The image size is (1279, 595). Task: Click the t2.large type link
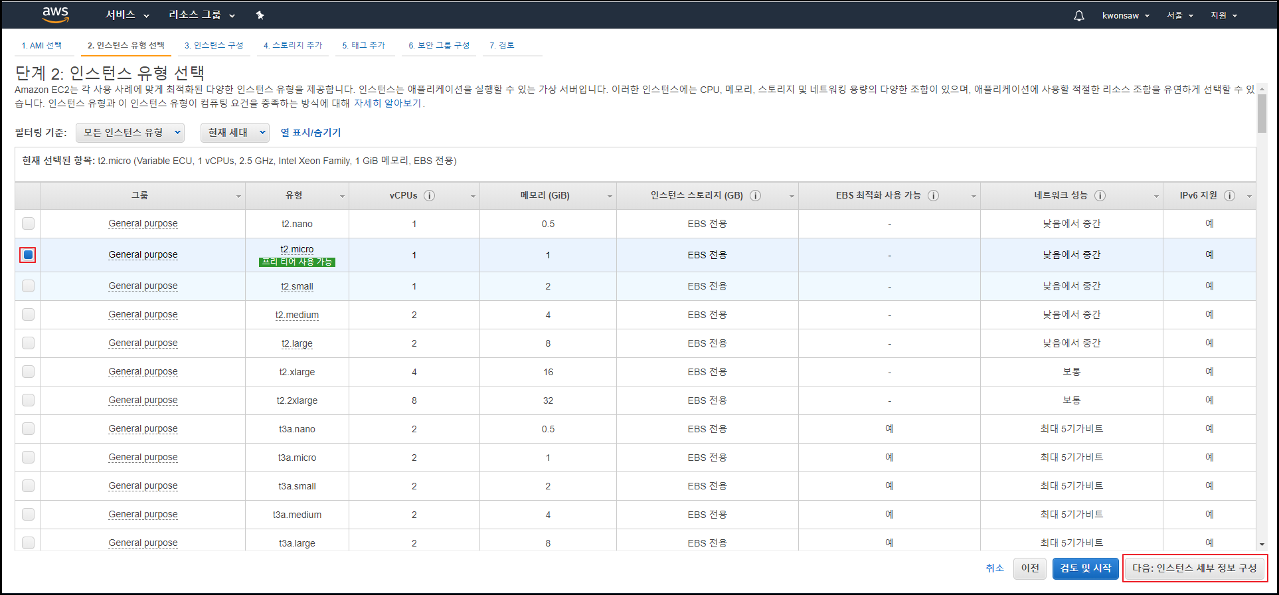point(297,343)
